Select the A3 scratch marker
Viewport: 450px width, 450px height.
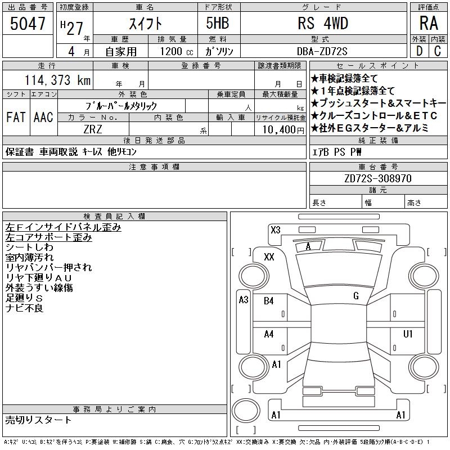pos(244,300)
